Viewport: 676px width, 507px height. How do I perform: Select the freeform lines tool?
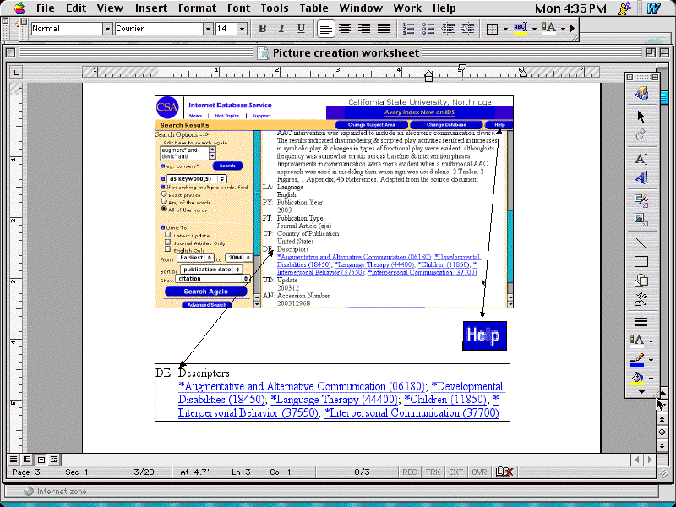tap(641, 299)
